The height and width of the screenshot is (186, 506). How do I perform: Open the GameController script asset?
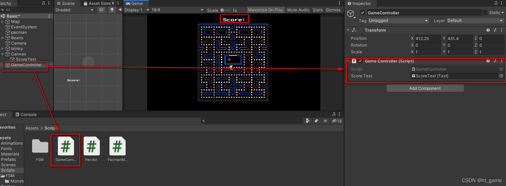[x=66, y=146]
